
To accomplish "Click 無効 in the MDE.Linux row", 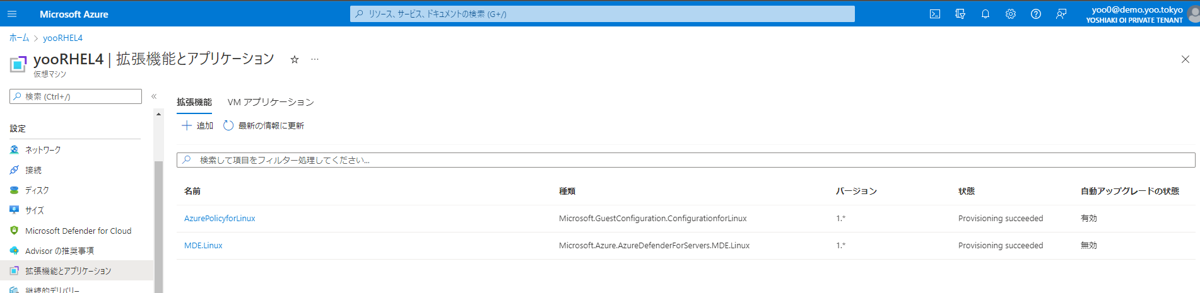I will 1089,246.
